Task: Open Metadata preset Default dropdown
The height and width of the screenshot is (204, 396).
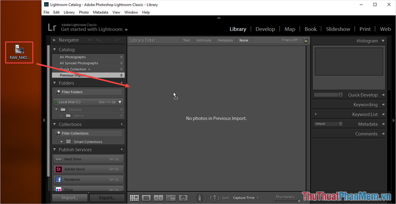Action: pos(328,124)
